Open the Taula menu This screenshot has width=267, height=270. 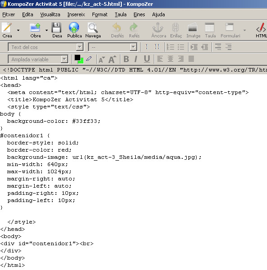pyautogui.click(x=120, y=14)
